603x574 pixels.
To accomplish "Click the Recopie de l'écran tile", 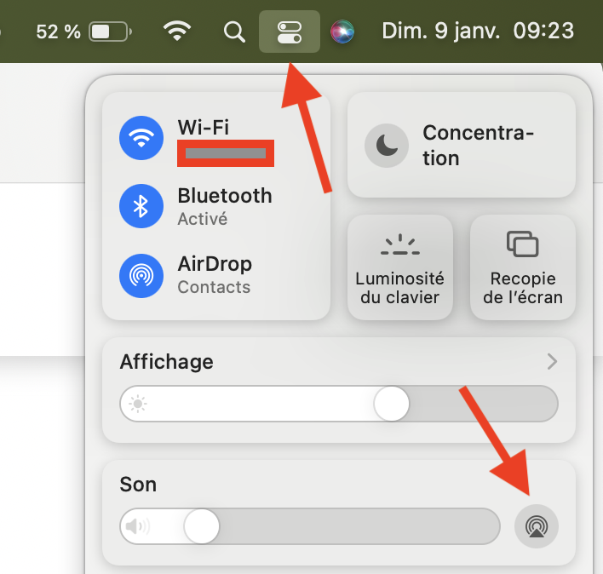I will tap(523, 267).
